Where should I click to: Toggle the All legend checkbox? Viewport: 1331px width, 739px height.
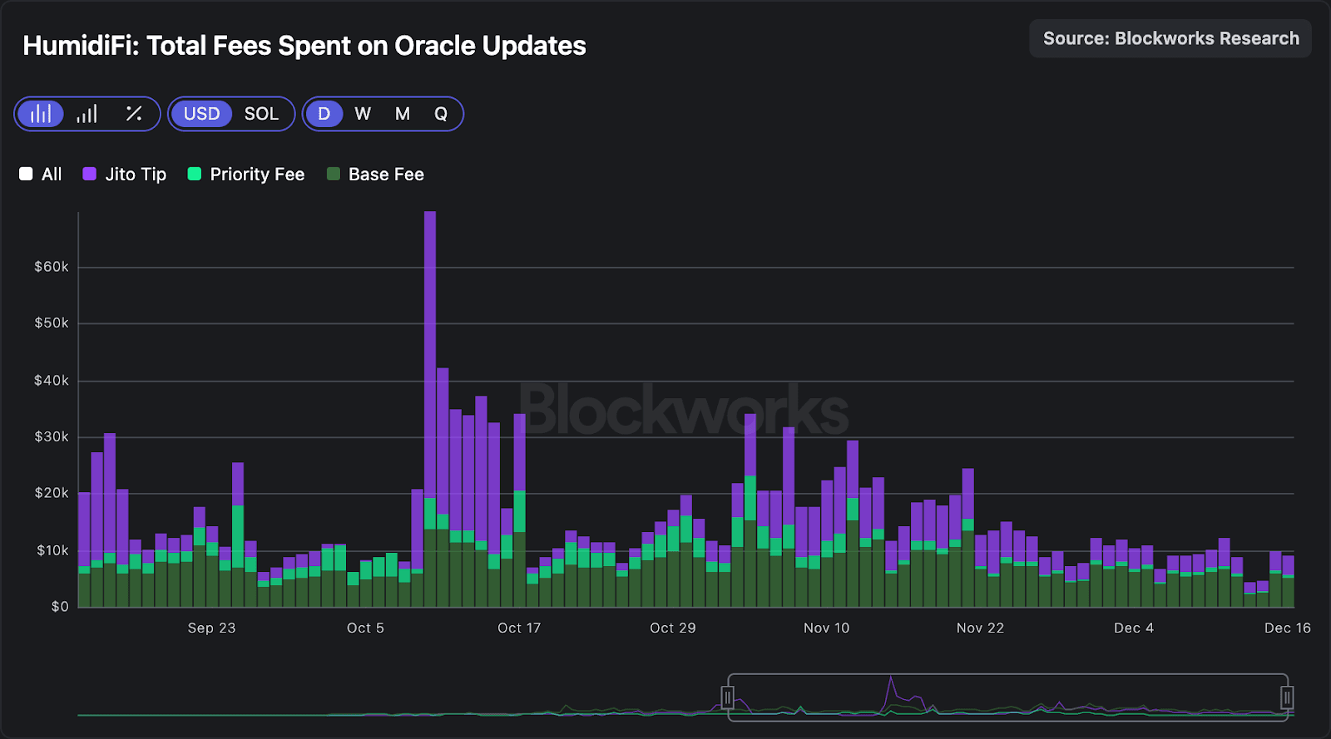pos(40,175)
